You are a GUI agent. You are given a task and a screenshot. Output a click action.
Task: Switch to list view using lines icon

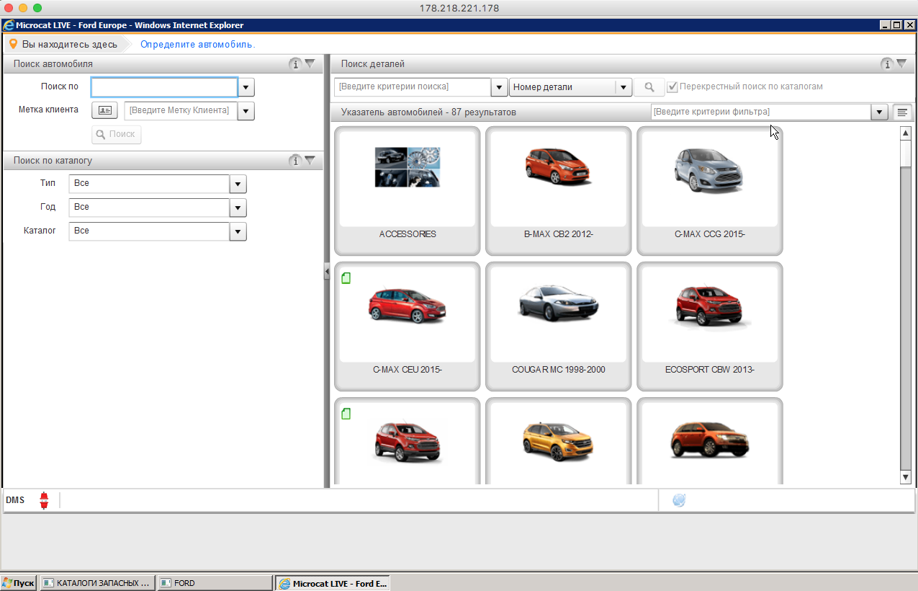pos(902,112)
